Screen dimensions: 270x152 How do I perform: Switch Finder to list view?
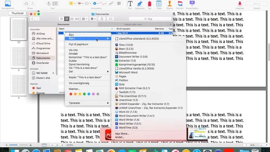(67, 19)
